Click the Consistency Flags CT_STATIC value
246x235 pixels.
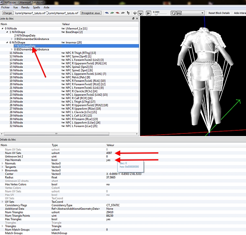pyautogui.click(x=113, y=205)
